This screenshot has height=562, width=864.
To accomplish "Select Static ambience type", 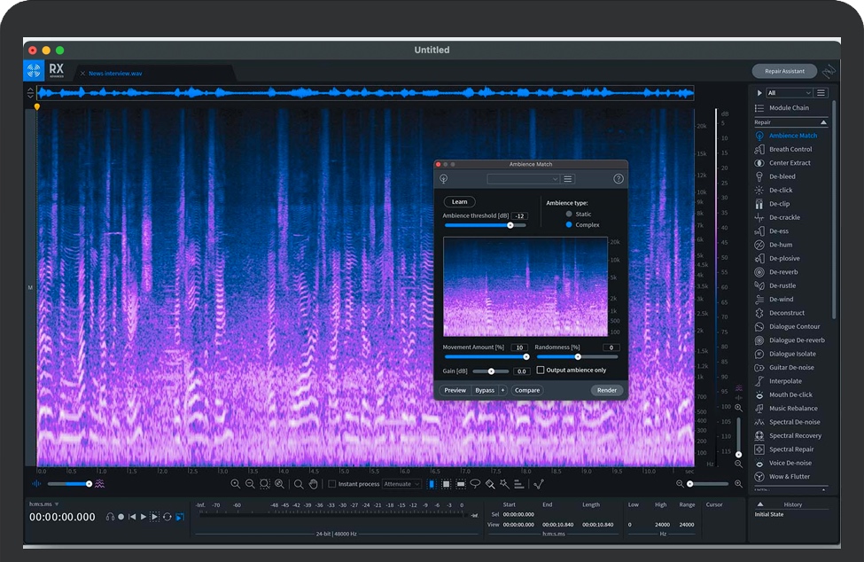I will click(x=569, y=215).
